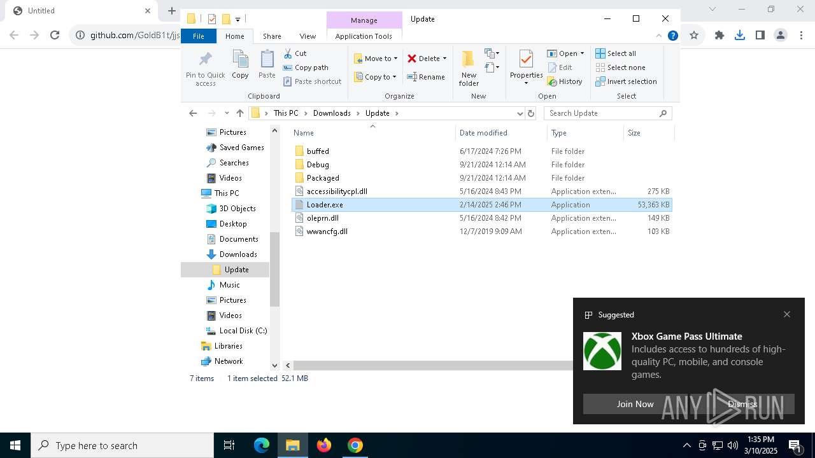Open Quick Access Toolbar customize arrow

(237, 19)
